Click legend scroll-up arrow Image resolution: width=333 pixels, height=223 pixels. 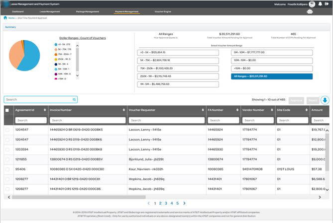point(77,46)
